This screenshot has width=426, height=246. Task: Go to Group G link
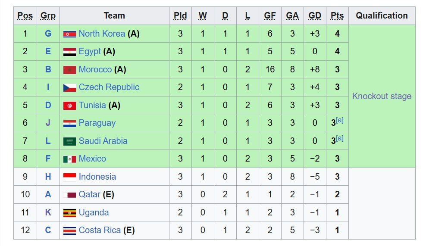coord(48,34)
